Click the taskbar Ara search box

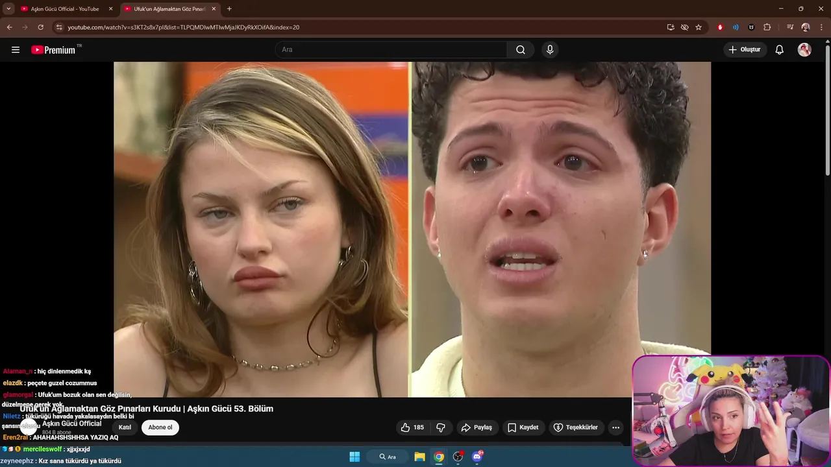point(388,457)
